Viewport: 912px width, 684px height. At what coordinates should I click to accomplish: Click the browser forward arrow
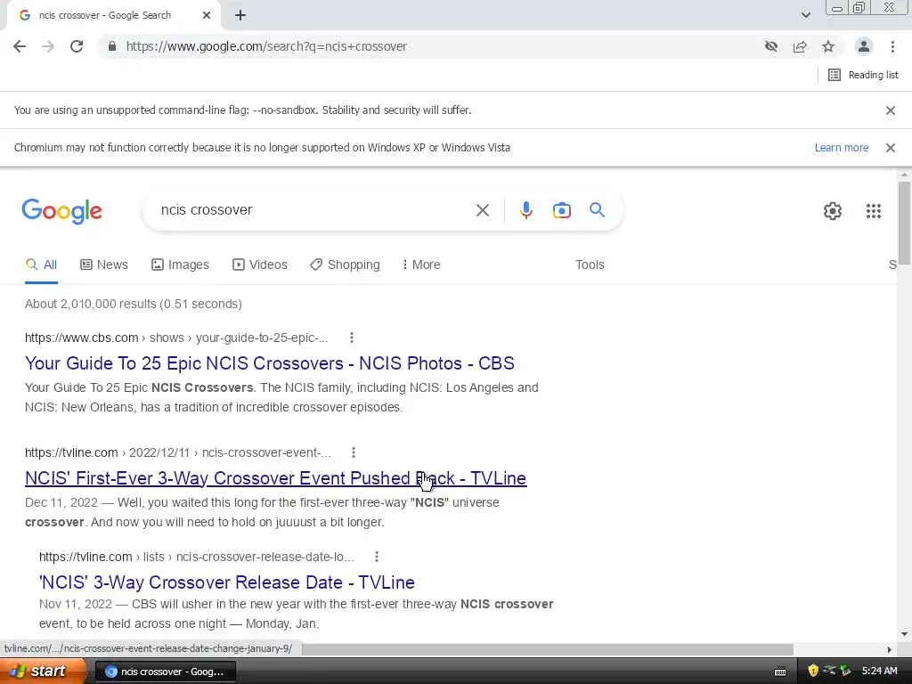pos(48,46)
